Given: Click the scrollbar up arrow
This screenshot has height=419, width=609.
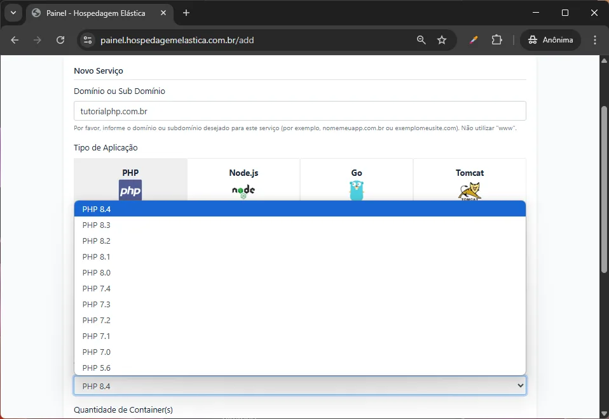Looking at the screenshot, I should tap(604, 60).
